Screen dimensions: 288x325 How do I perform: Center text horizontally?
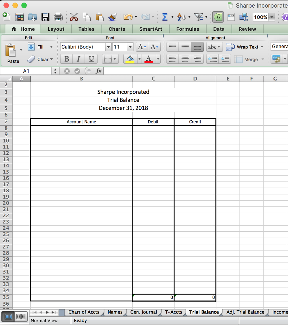pos(185,59)
